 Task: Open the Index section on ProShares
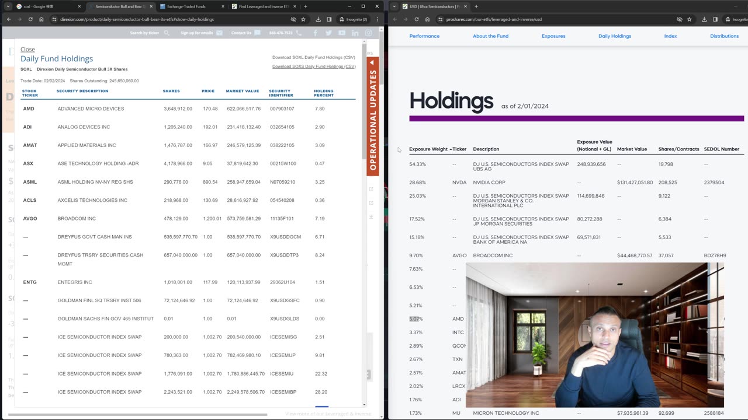[670, 36]
